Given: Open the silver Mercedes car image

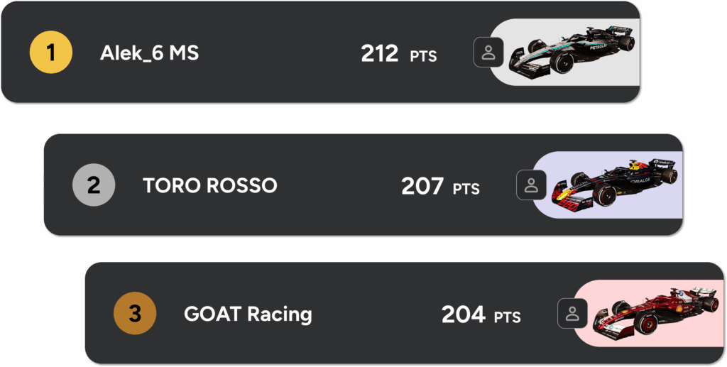Looking at the screenshot, I should point(574,51).
